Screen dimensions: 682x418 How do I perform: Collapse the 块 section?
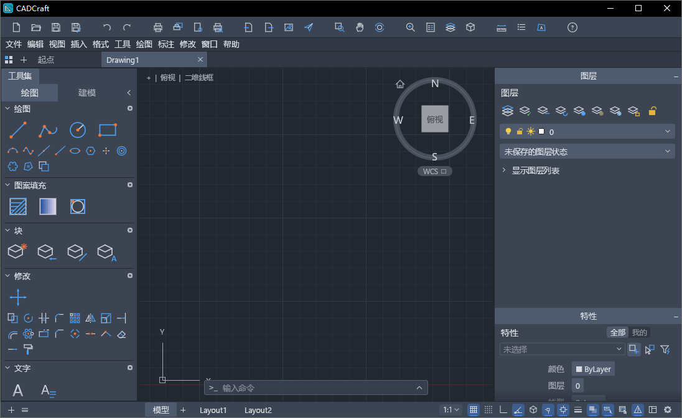pyautogui.click(x=7, y=231)
